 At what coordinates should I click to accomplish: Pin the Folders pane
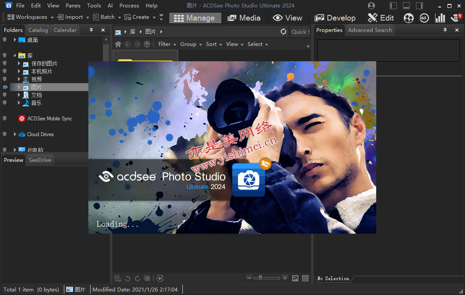pos(91,30)
